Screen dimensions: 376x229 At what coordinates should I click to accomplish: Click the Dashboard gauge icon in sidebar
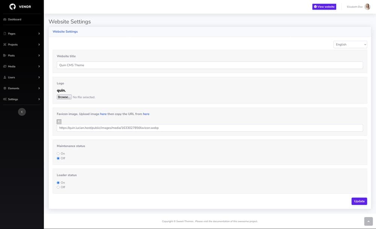pos(5,20)
